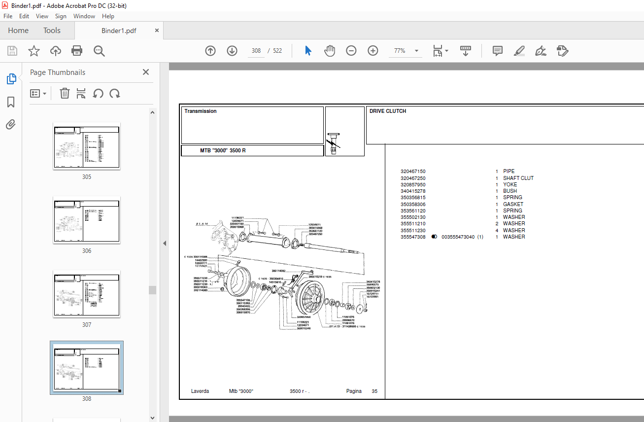Add a comment note
This screenshot has height=422, width=644.
click(x=498, y=51)
